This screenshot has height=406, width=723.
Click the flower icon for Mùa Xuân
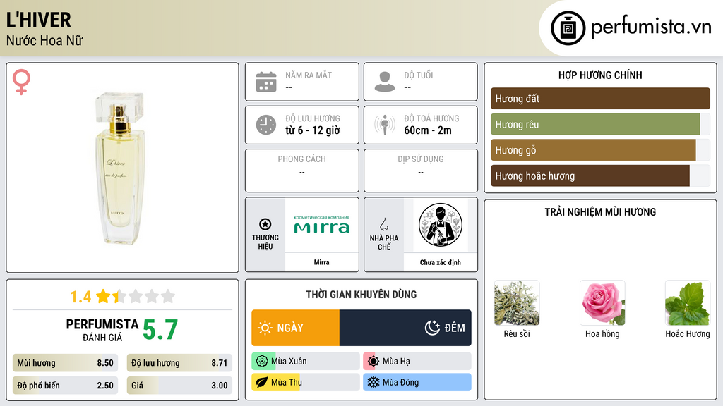pyautogui.click(x=261, y=362)
